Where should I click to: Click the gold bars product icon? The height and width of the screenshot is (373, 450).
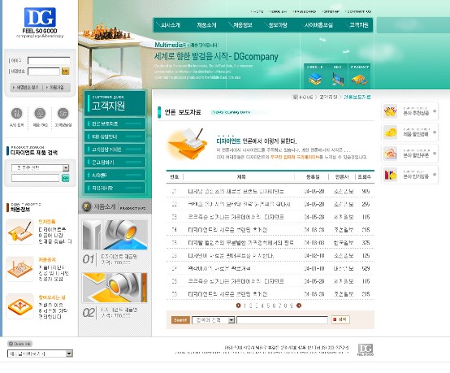359,79
